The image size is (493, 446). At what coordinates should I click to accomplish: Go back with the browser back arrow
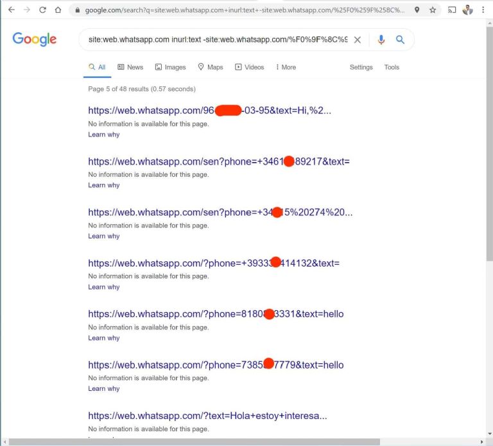[x=12, y=10]
